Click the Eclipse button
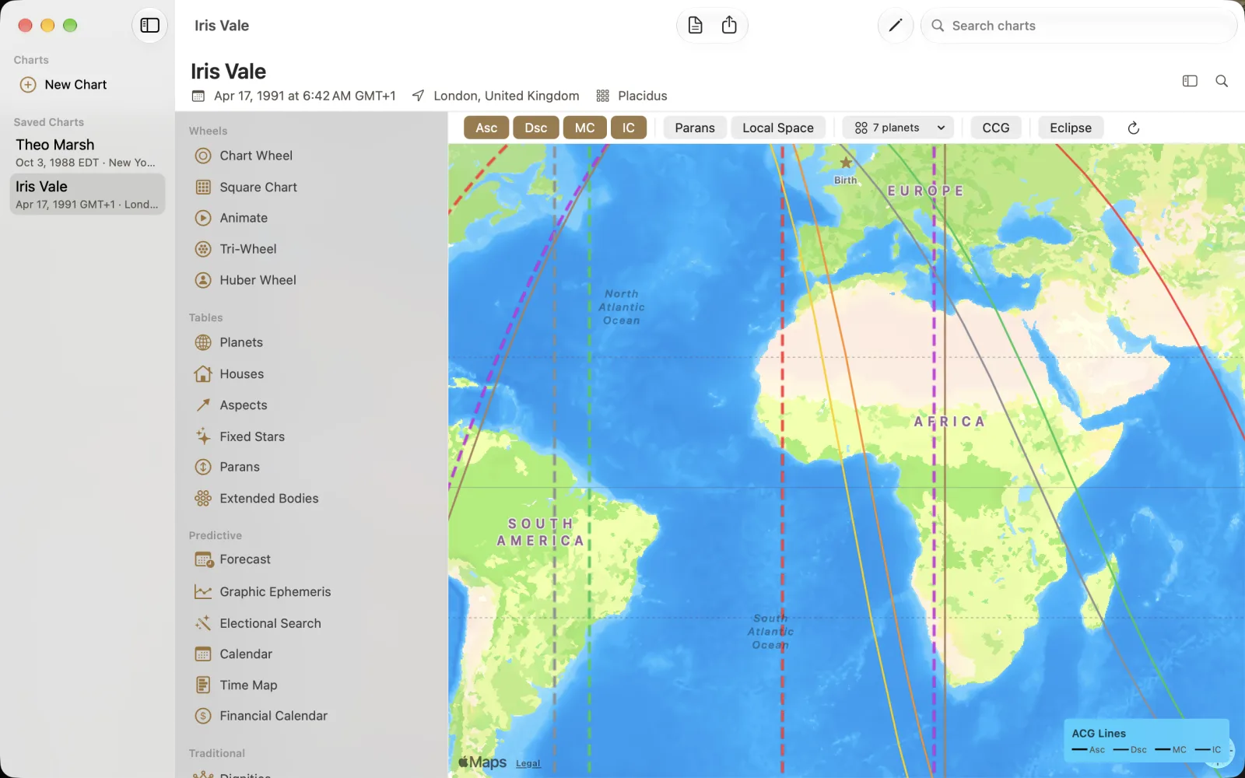Screen dimensions: 1245x778 pos(1071,128)
